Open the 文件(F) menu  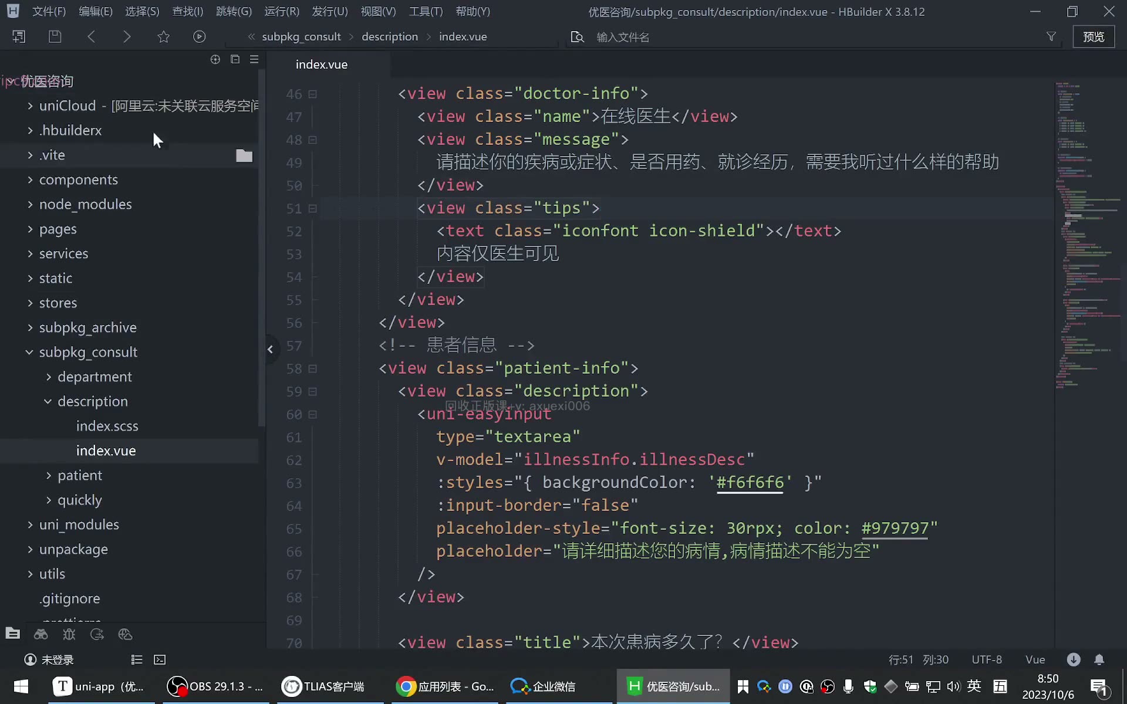(x=49, y=11)
